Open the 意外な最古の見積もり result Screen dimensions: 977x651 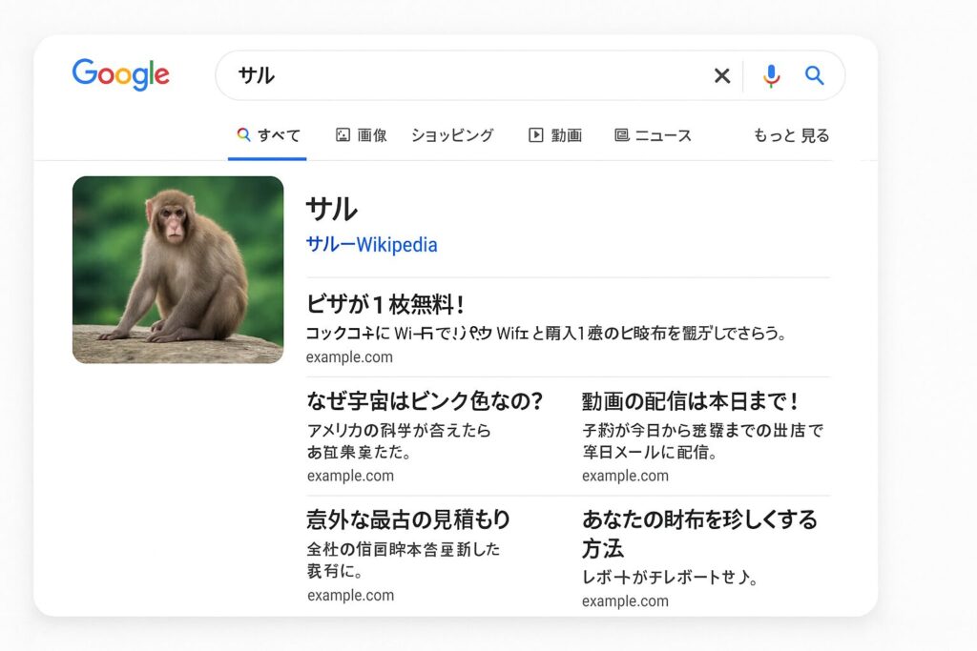click(408, 519)
